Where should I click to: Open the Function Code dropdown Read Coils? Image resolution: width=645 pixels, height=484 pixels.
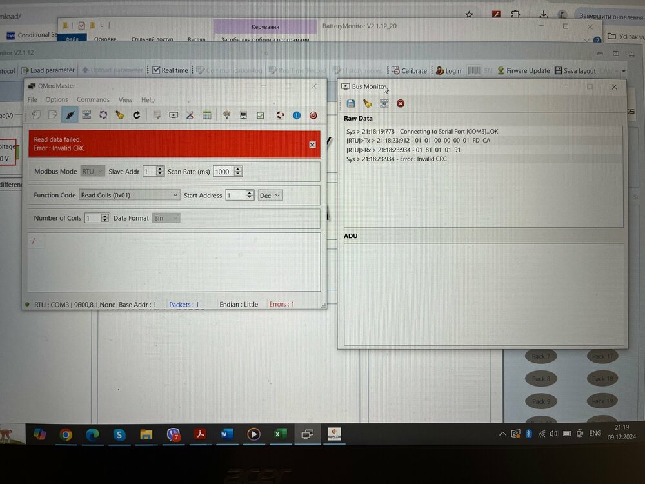pos(129,195)
